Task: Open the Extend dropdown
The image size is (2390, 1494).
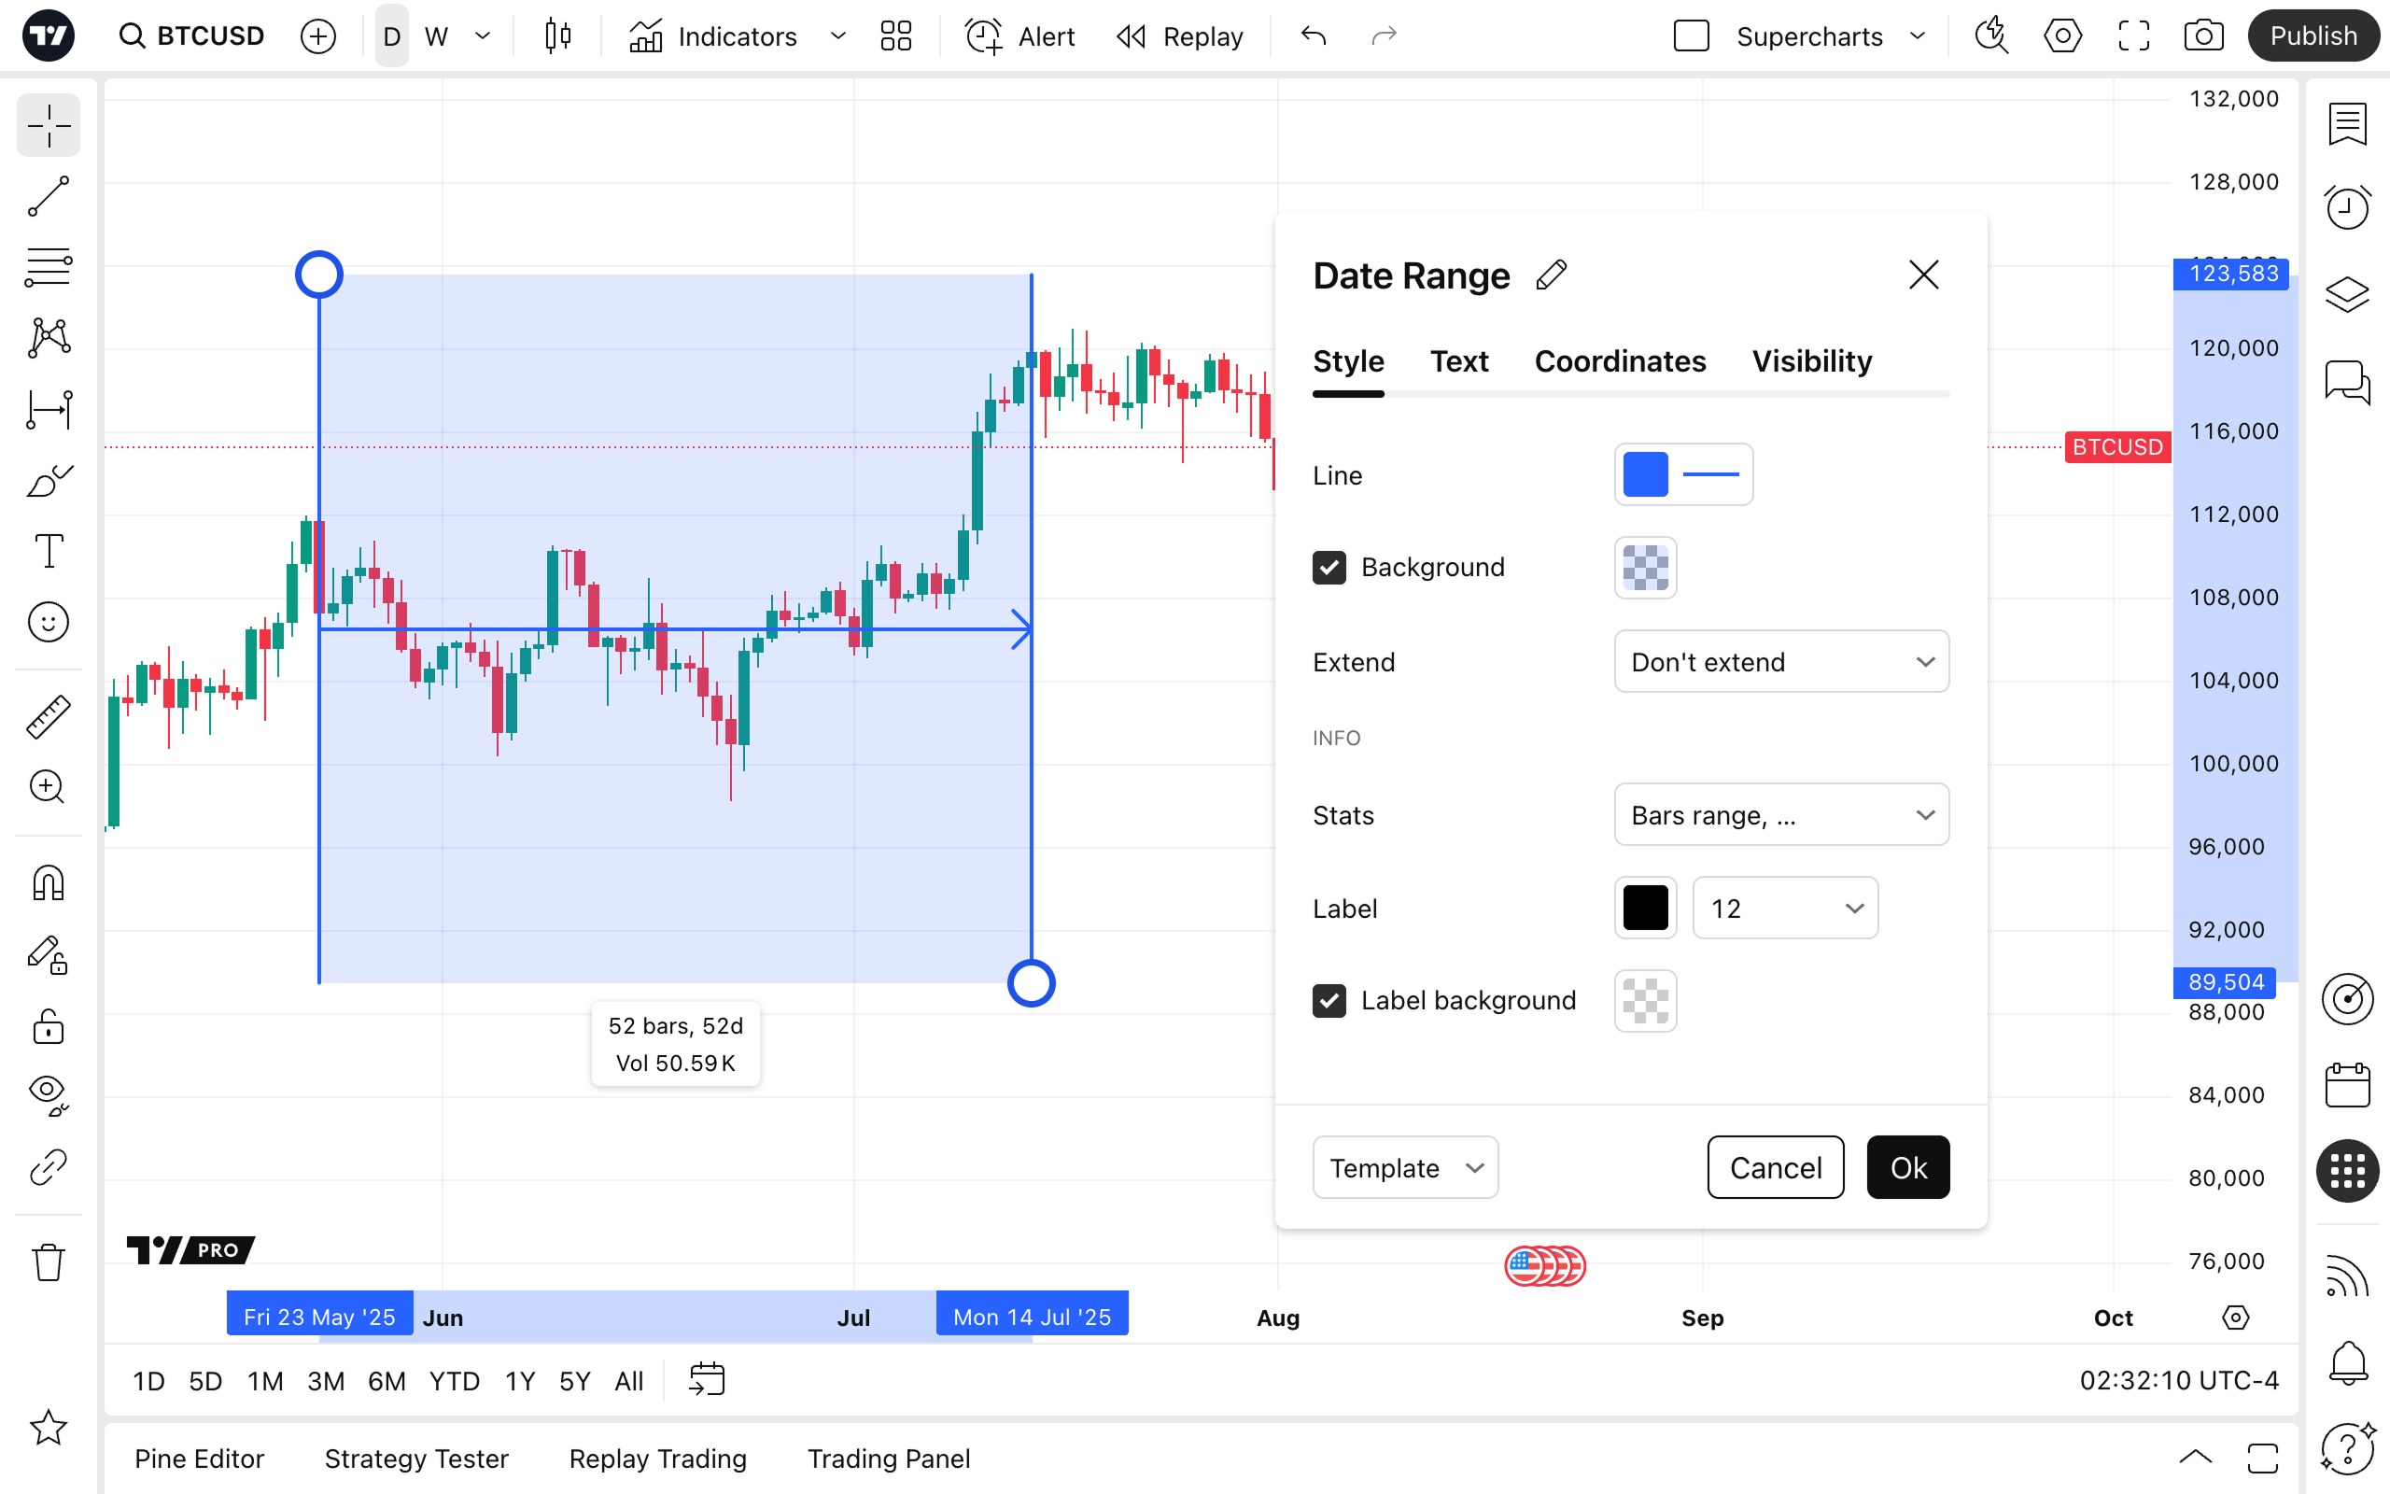Action: click(1780, 661)
